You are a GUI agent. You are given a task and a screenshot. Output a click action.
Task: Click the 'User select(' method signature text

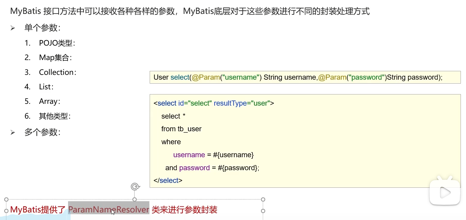(172, 77)
